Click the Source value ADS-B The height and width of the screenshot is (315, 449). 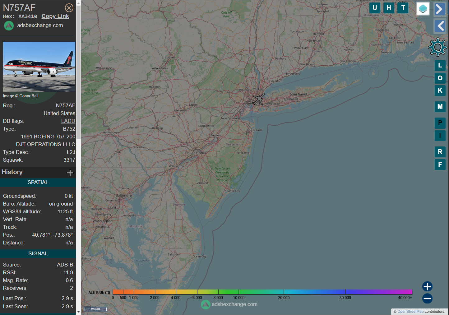click(65, 265)
